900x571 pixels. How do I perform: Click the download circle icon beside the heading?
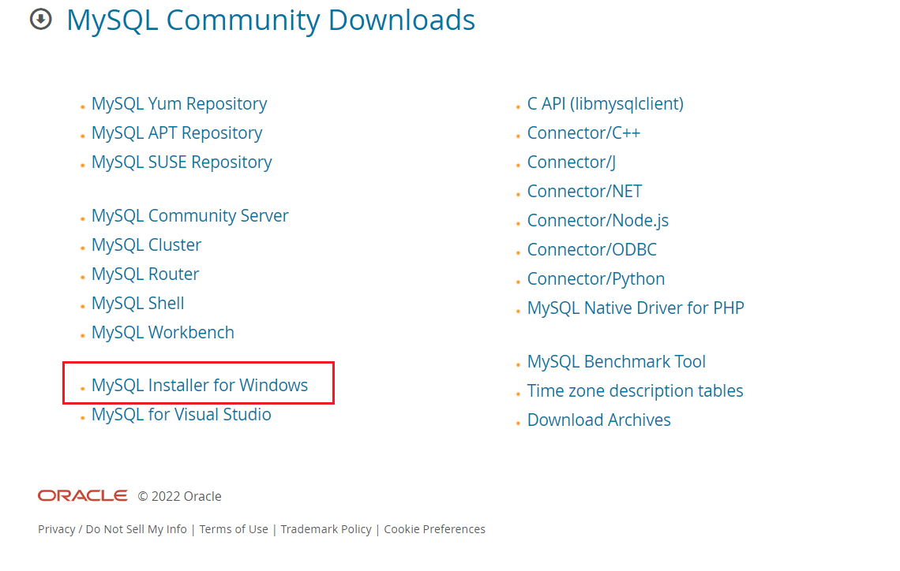click(x=41, y=20)
